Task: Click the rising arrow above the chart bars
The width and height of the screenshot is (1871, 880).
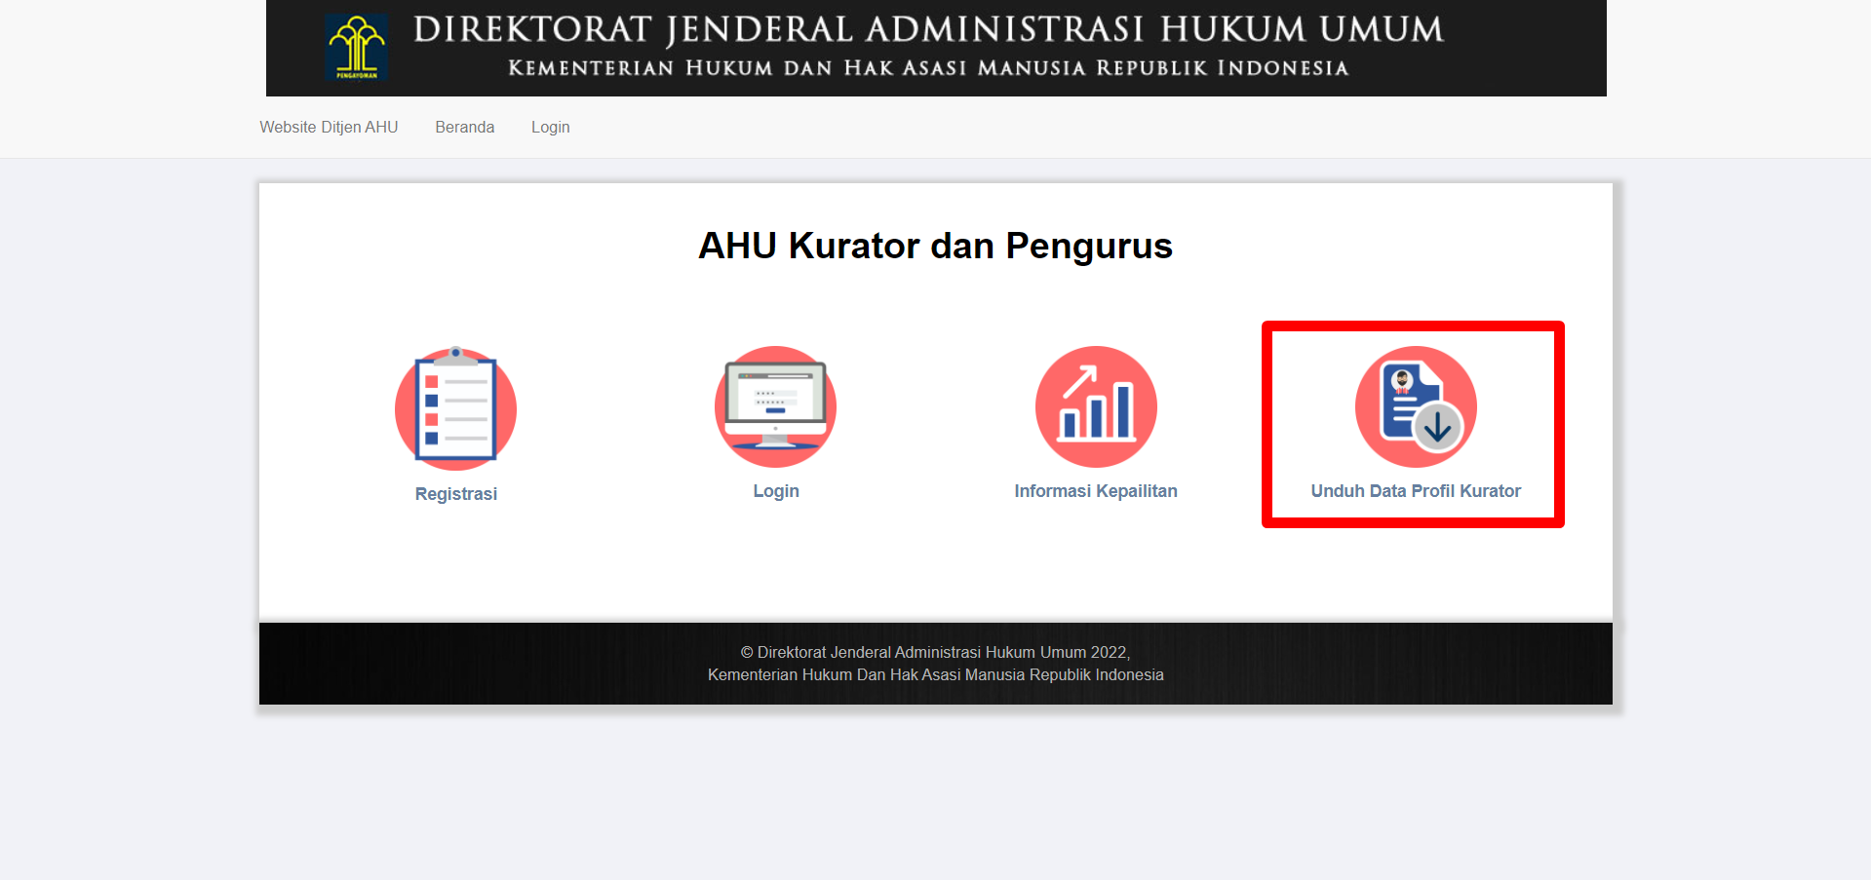Action: click(1080, 382)
